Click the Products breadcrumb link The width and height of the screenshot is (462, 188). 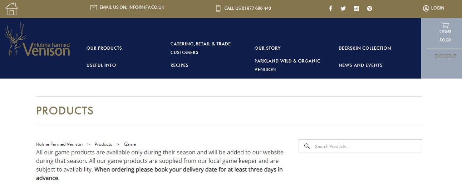103,144
